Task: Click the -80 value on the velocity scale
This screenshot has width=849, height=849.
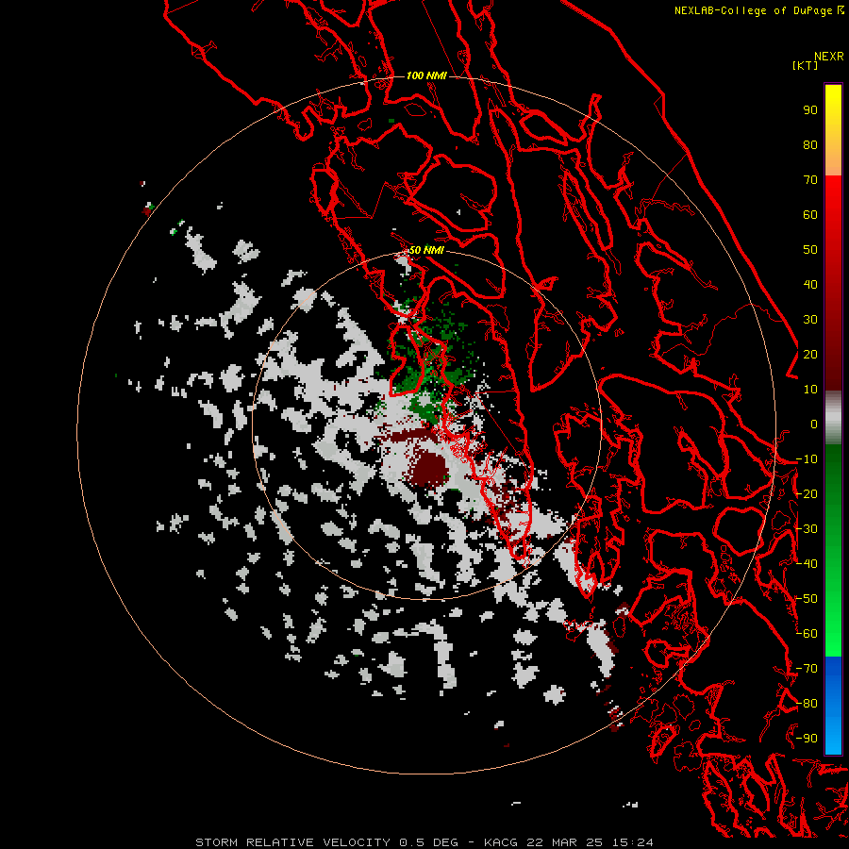Action: pos(807,704)
